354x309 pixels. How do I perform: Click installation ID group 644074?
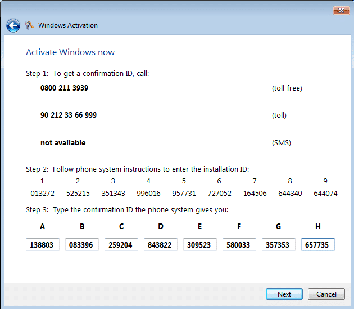tap(325, 194)
